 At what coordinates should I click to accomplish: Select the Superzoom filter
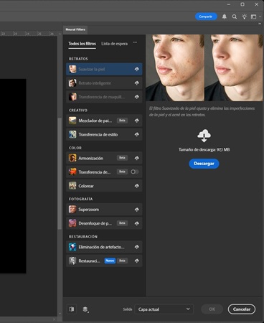point(104,210)
